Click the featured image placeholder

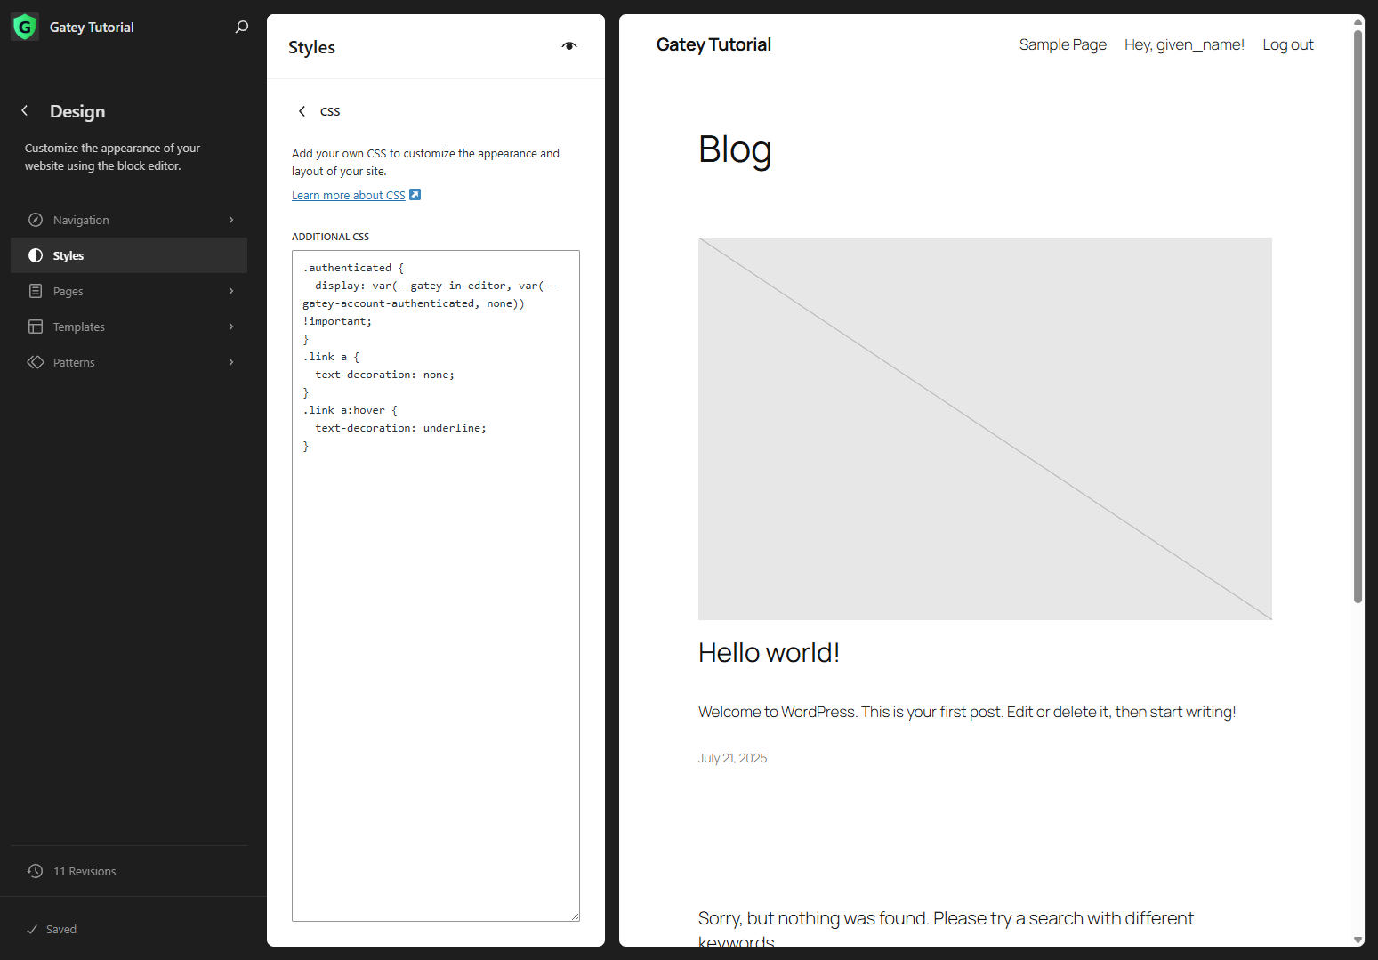point(985,429)
